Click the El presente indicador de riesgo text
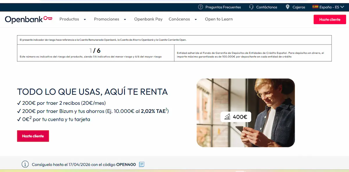The image size is (349, 172). [x=103, y=40]
